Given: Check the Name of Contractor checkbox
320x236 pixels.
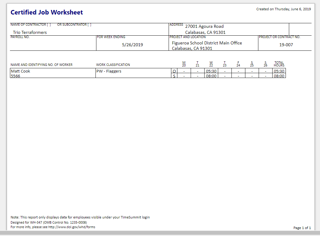Looking at the screenshot, I should click(x=49, y=25).
